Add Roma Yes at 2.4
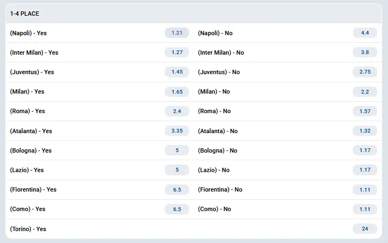Image resolution: width=388 pixels, height=243 pixels. 177,111
